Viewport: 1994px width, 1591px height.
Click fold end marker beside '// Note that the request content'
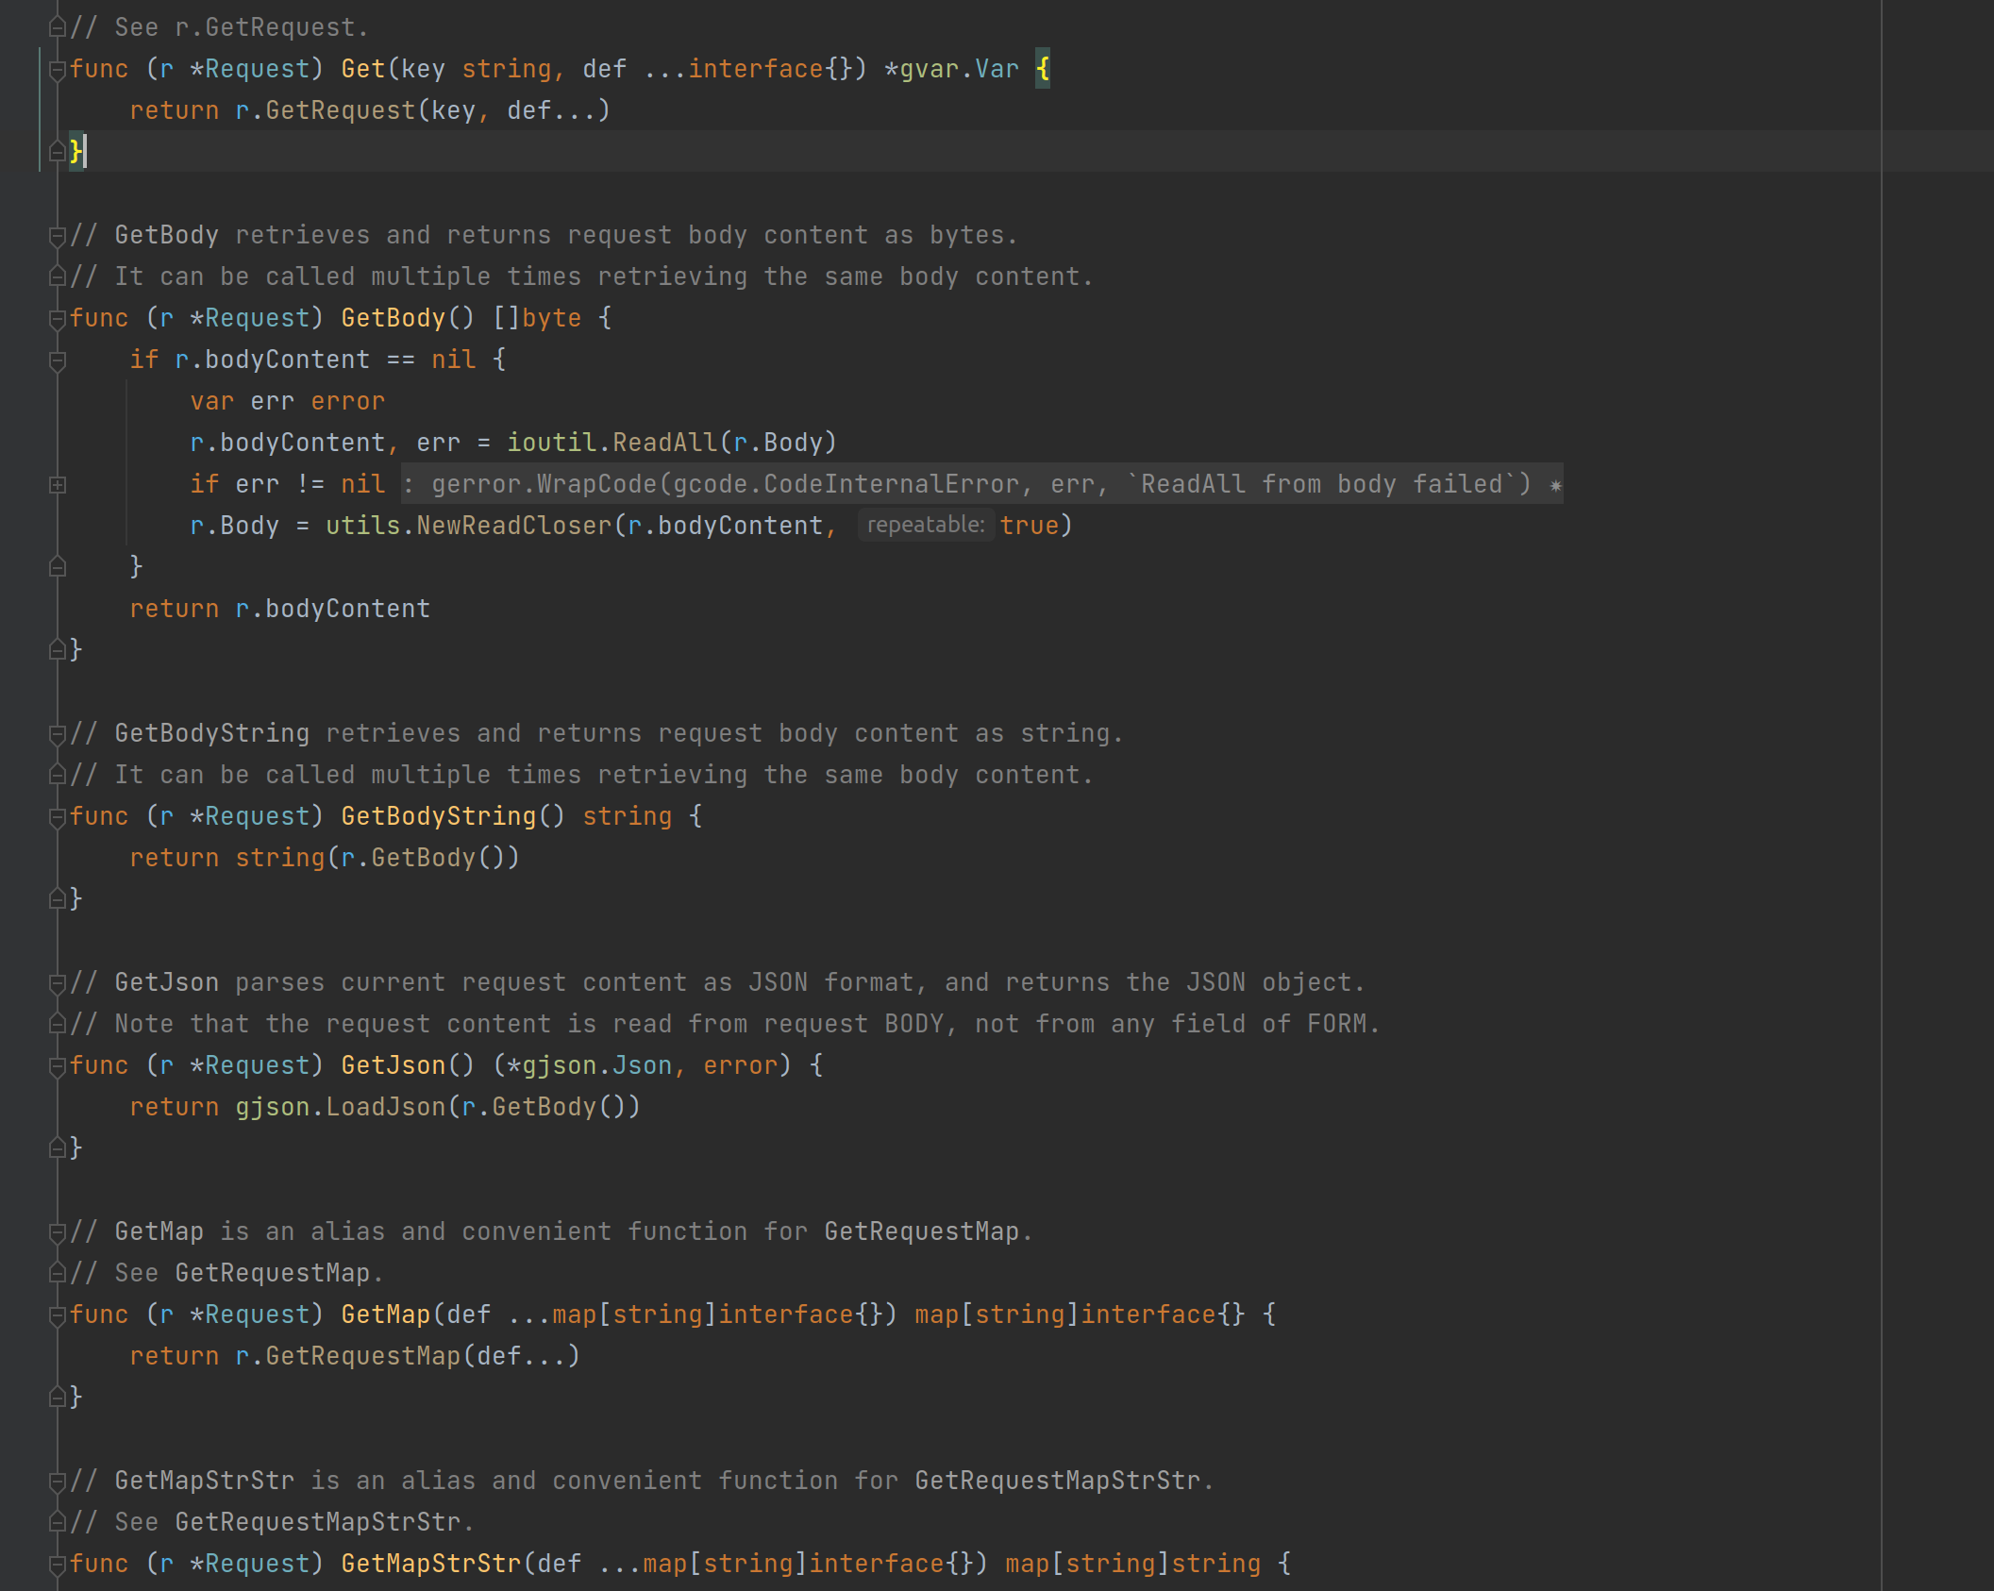coord(57,1025)
